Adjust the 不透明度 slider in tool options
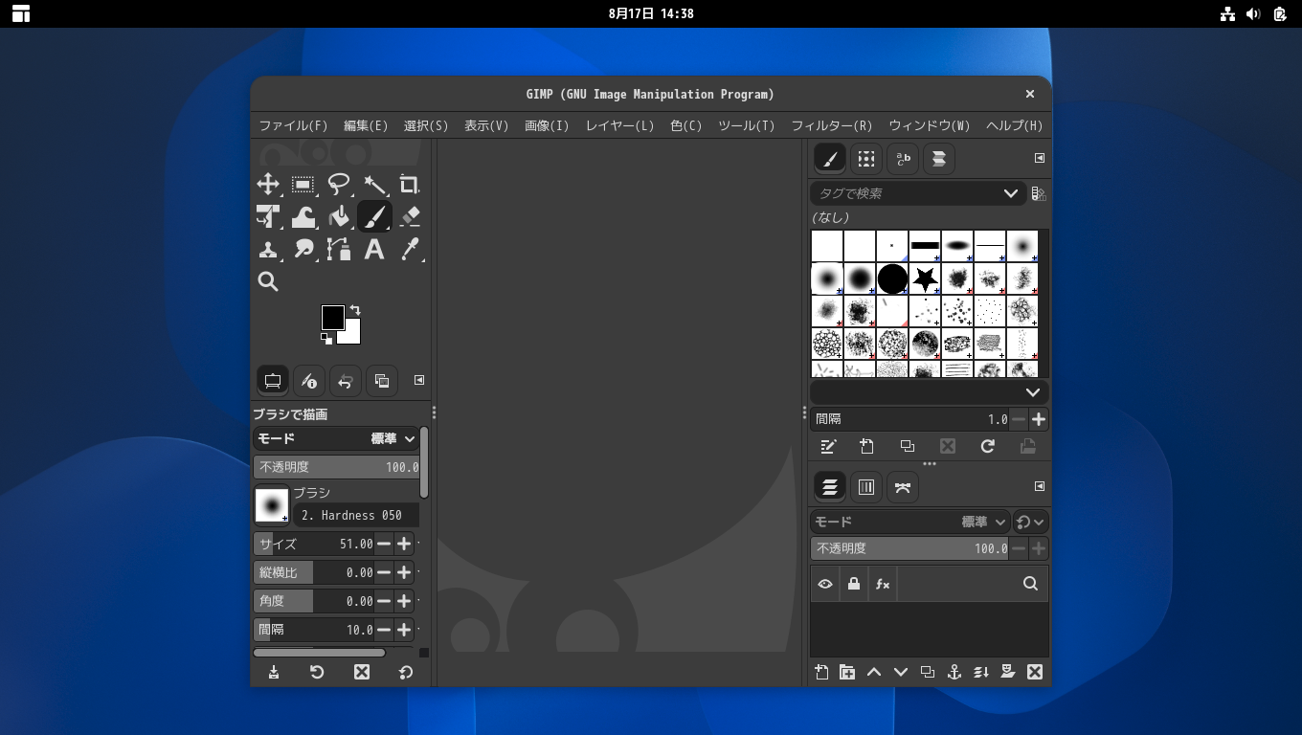 [x=336, y=467]
